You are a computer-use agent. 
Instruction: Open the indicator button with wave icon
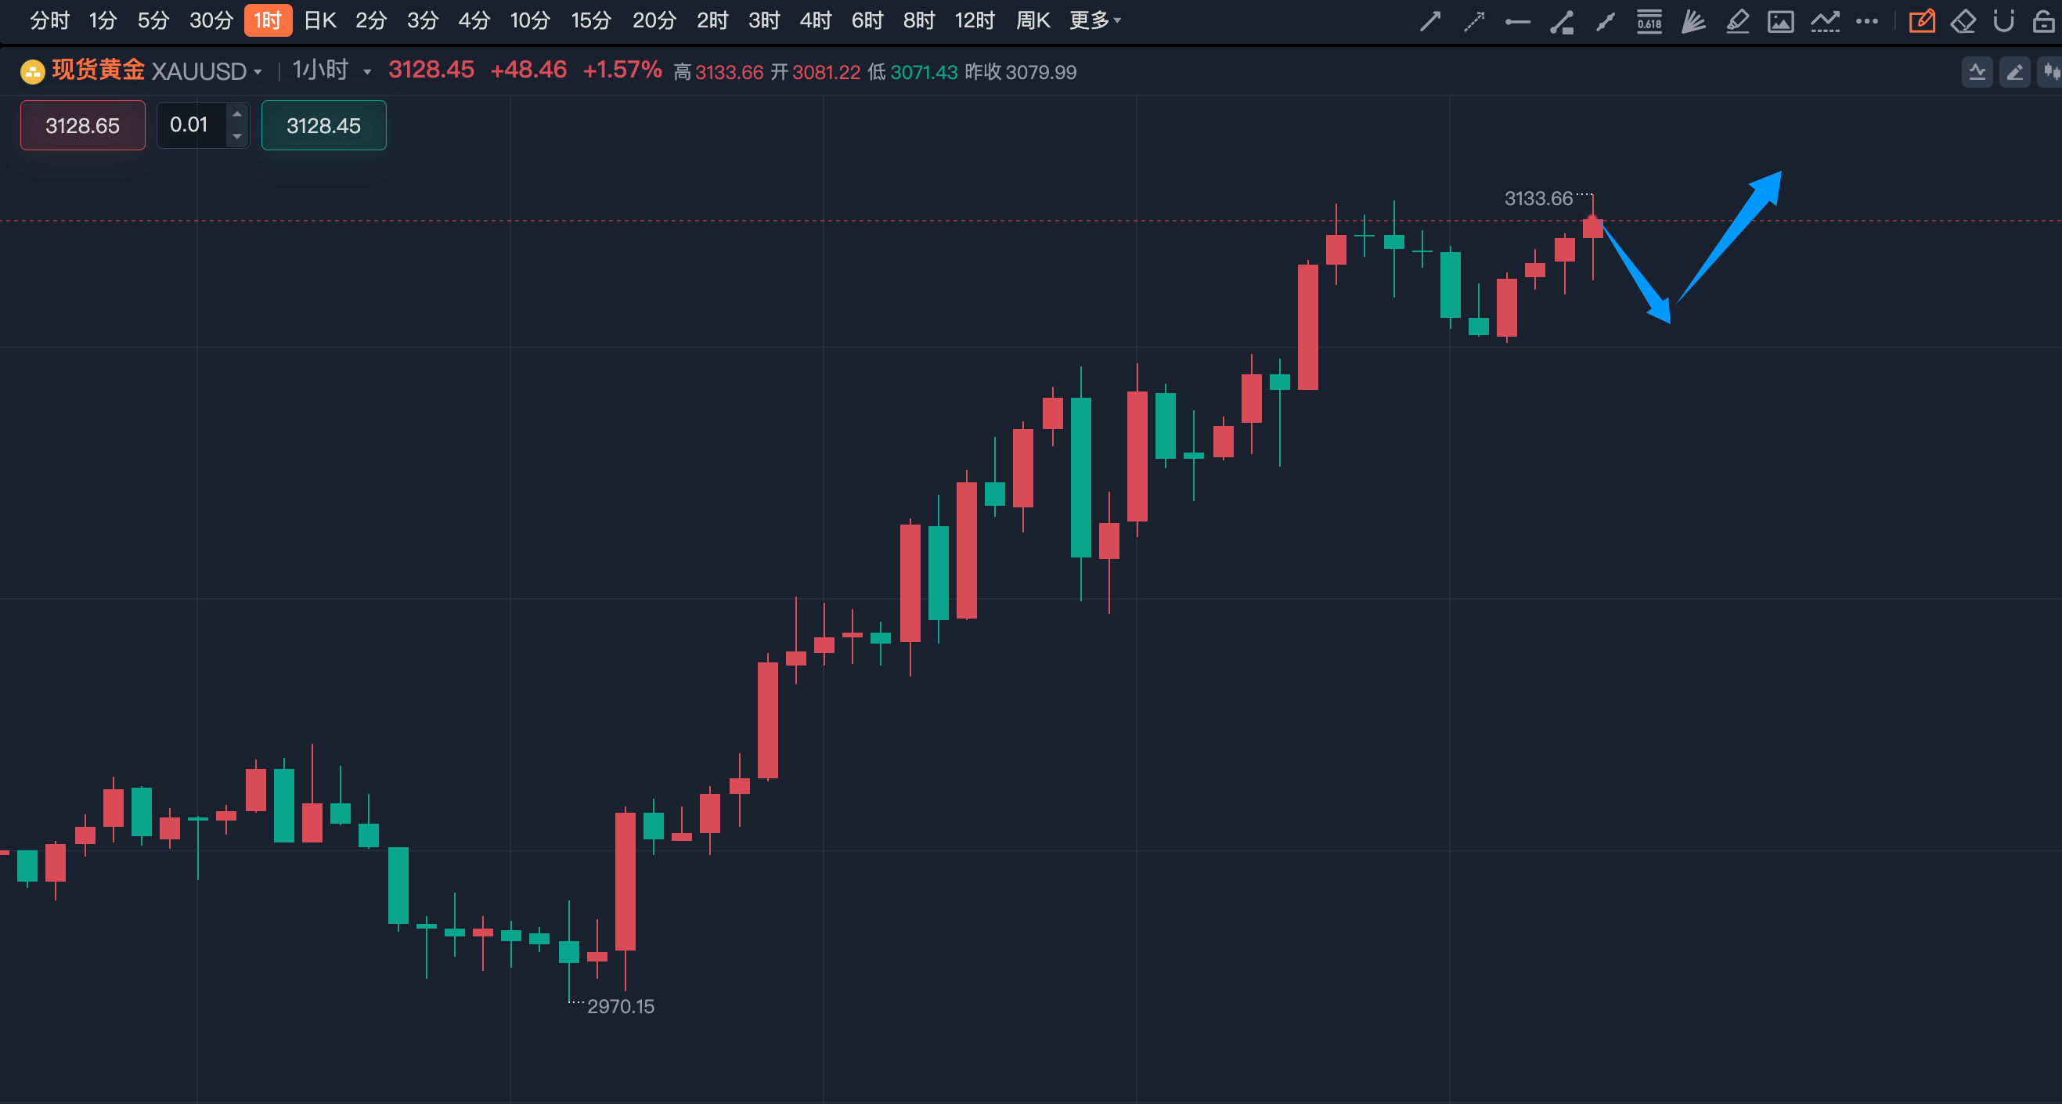pos(1977,72)
